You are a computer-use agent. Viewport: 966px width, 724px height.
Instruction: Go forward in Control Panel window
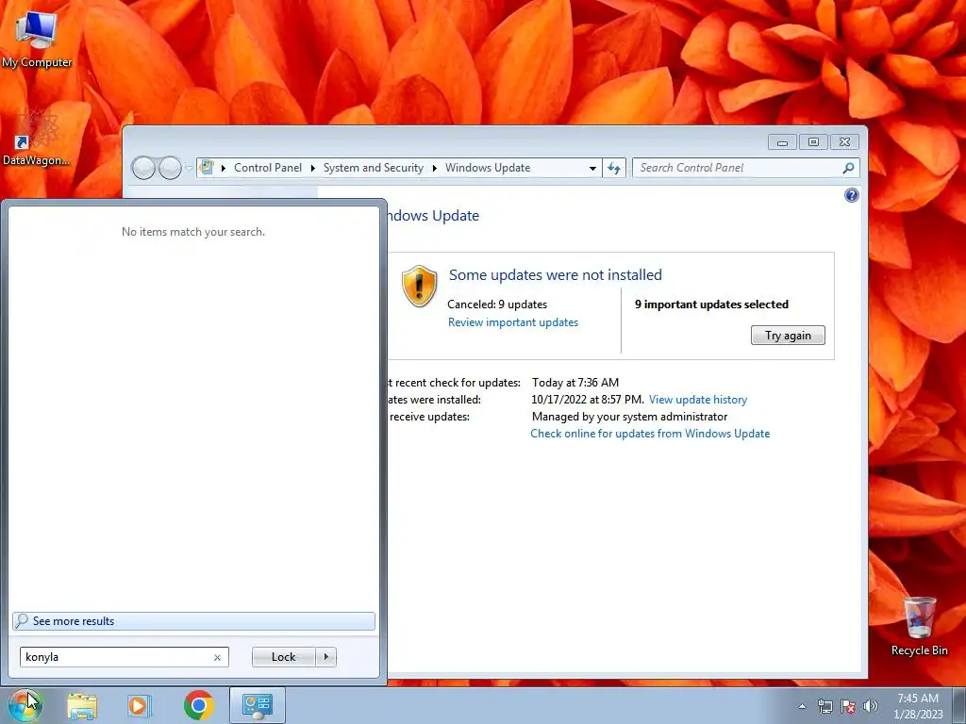pos(170,168)
